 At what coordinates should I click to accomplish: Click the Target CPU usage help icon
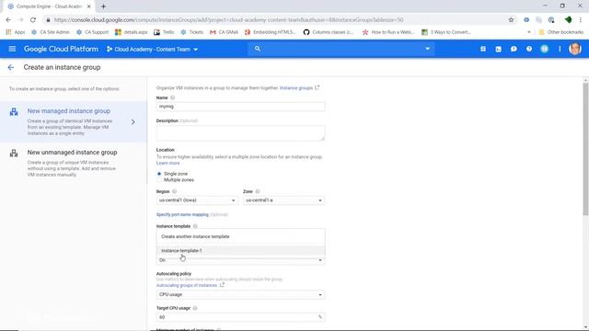[x=195, y=308]
